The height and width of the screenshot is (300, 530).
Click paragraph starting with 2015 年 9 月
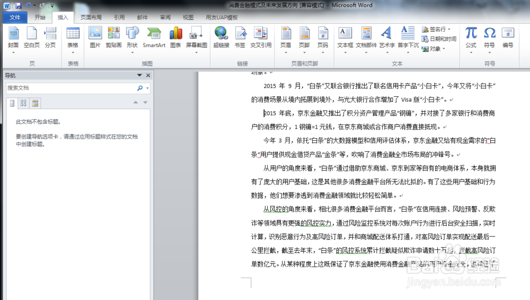point(373,93)
